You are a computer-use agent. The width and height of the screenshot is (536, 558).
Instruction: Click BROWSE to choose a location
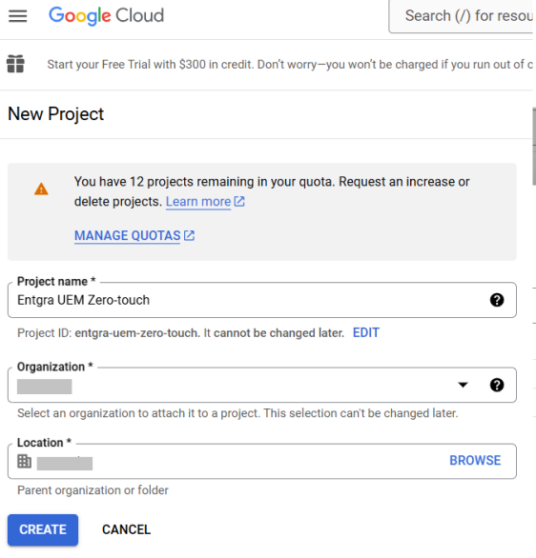click(x=475, y=461)
